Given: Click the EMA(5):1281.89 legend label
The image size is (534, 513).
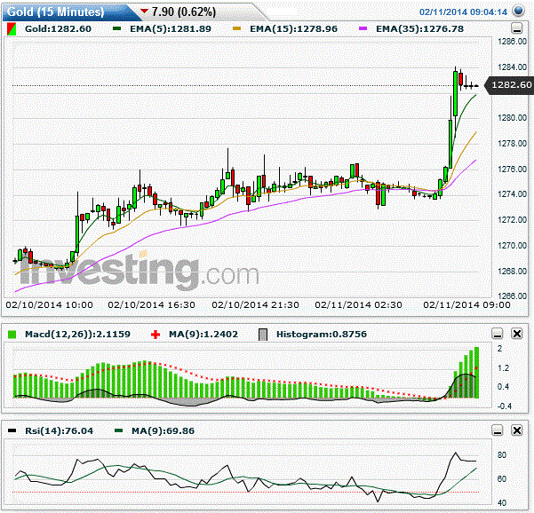Looking at the screenshot, I should pos(171,29).
